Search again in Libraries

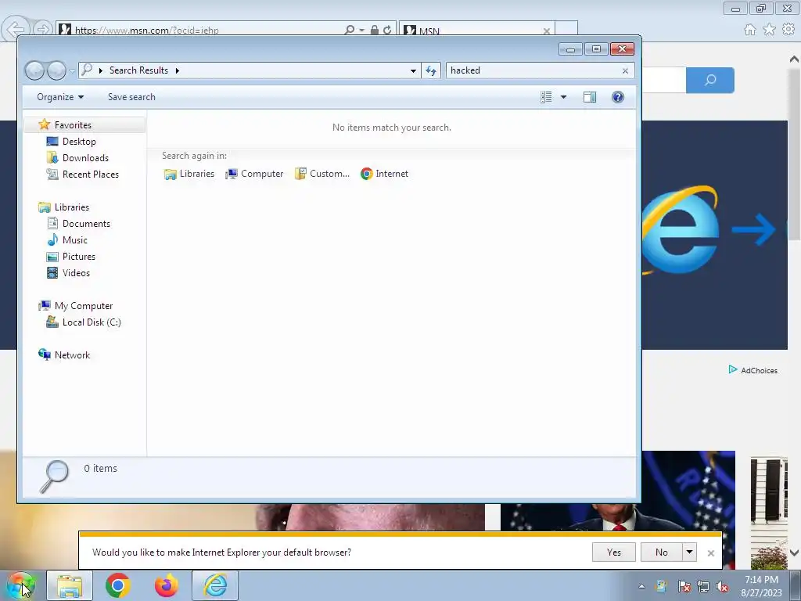[x=189, y=174]
